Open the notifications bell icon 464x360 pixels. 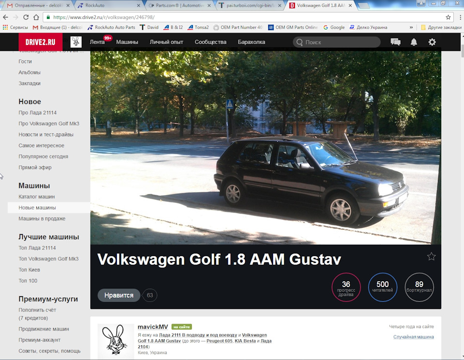[x=414, y=42]
